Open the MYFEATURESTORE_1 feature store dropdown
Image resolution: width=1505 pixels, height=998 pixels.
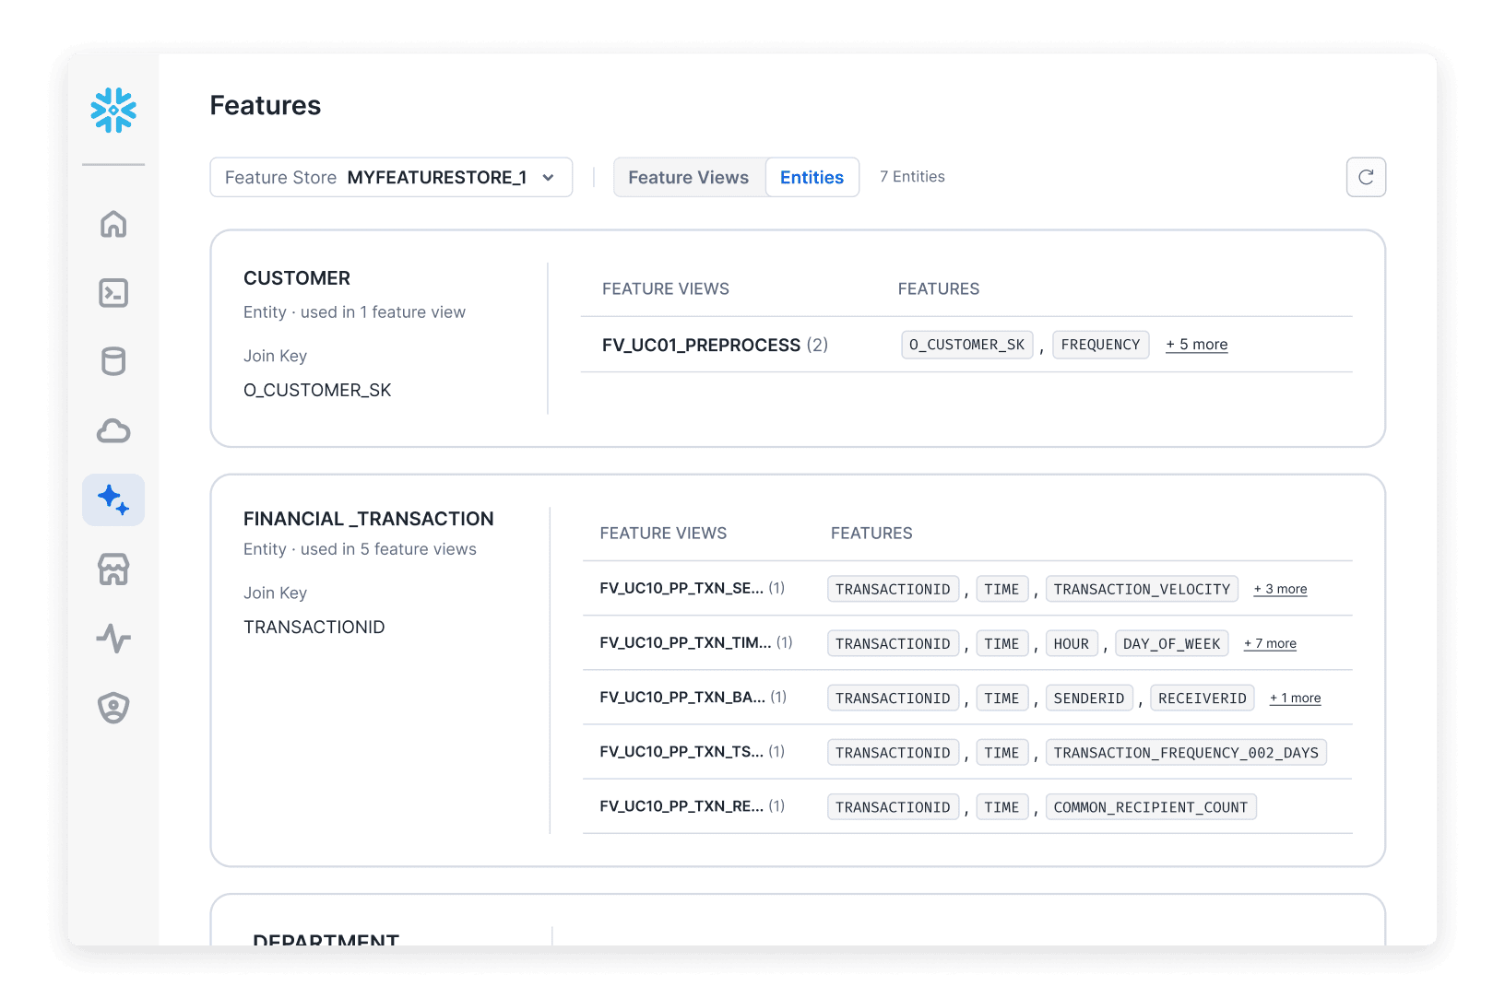(391, 177)
